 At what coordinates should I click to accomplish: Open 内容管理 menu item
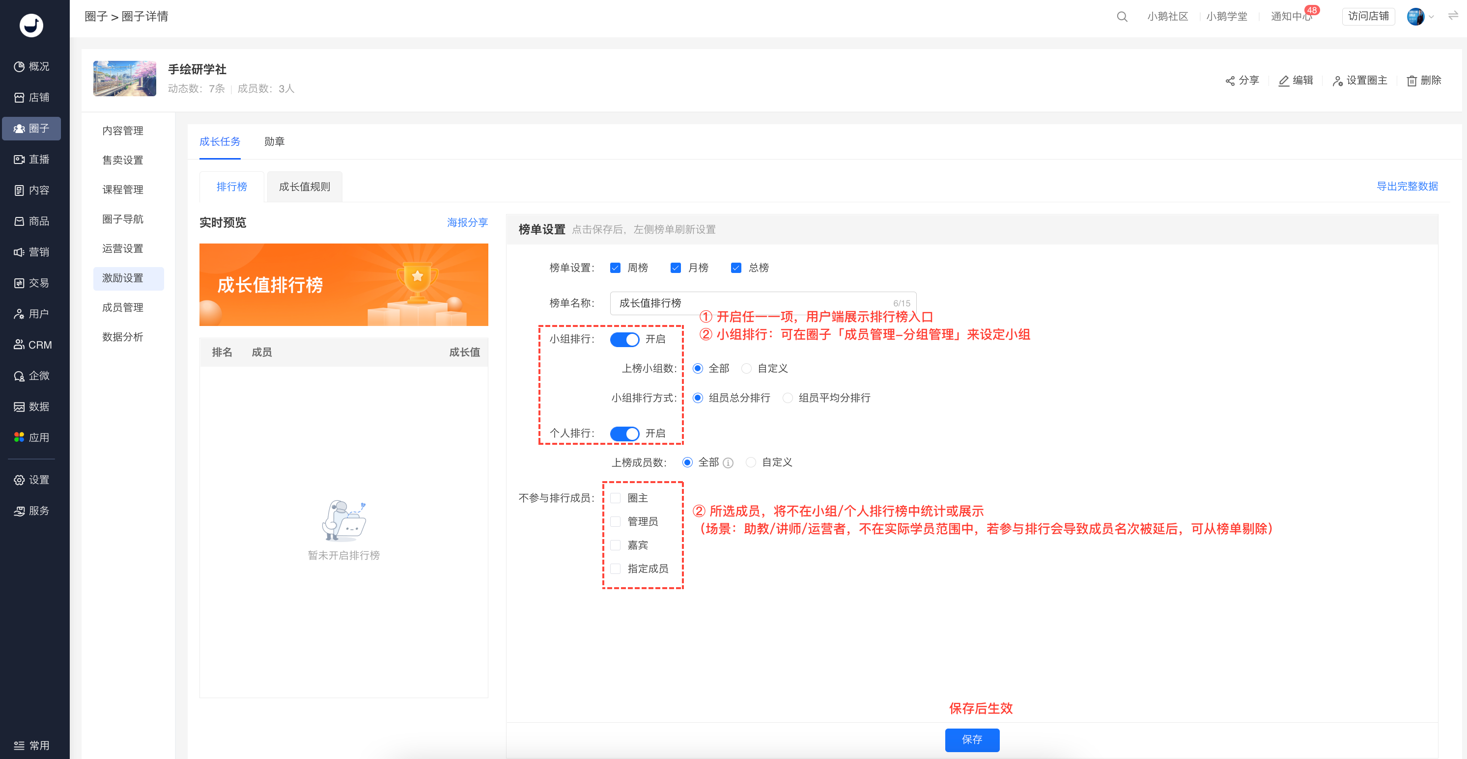pos(123,131)
